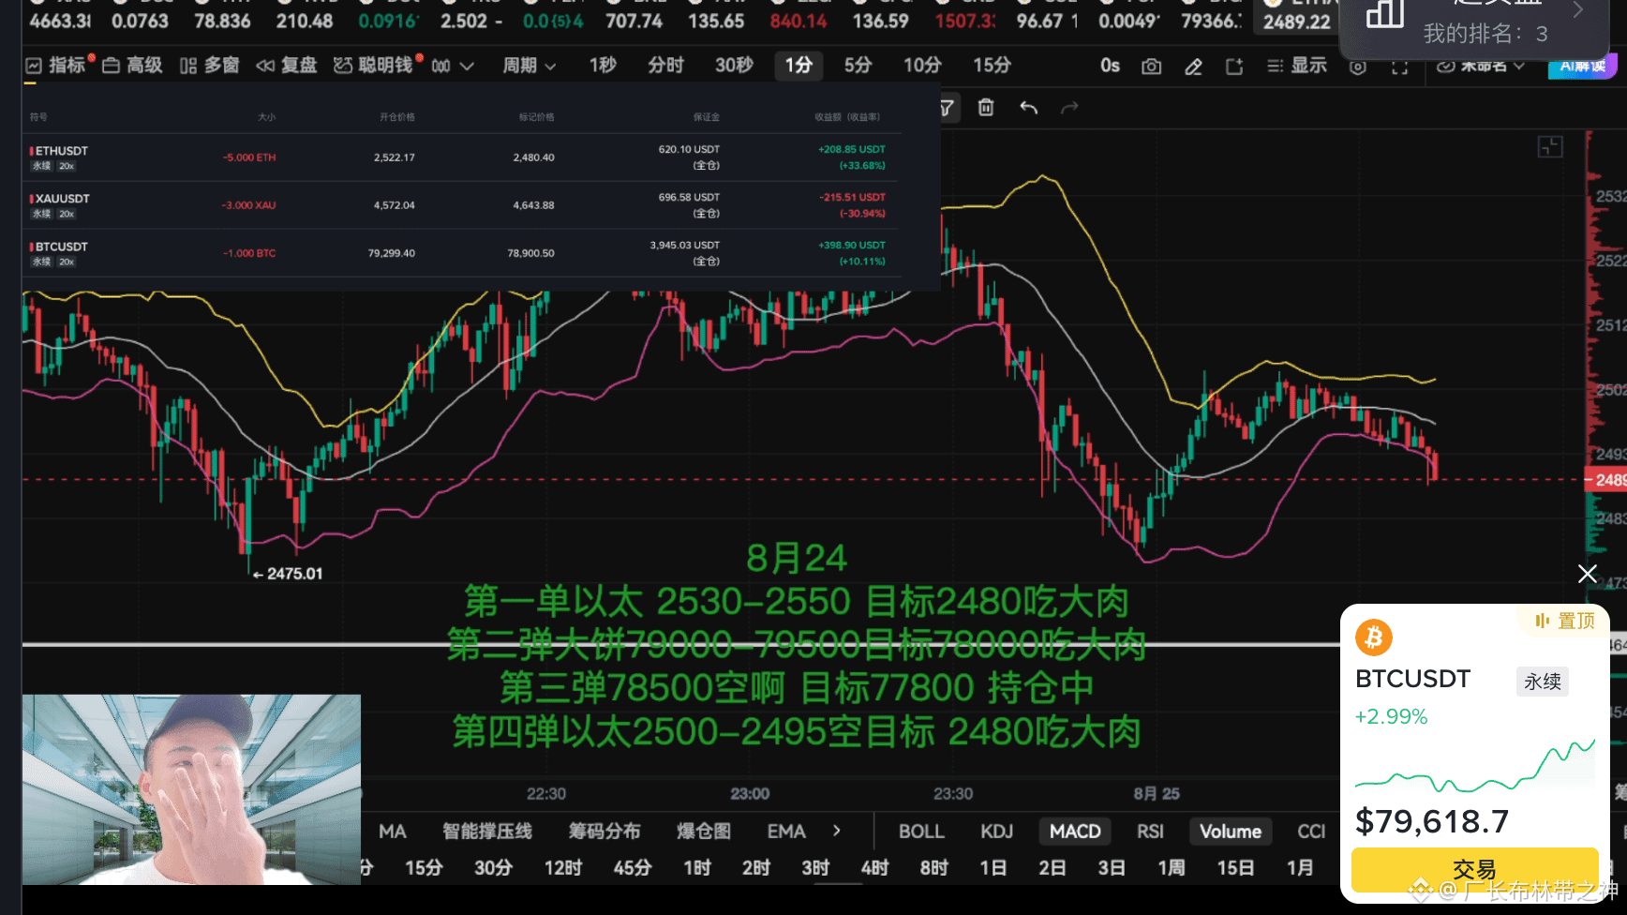Image resolution: width=1627 pixels, height=915 pixels.
Task: Open the 显示 display options
Action: (x=1297, y=66)
